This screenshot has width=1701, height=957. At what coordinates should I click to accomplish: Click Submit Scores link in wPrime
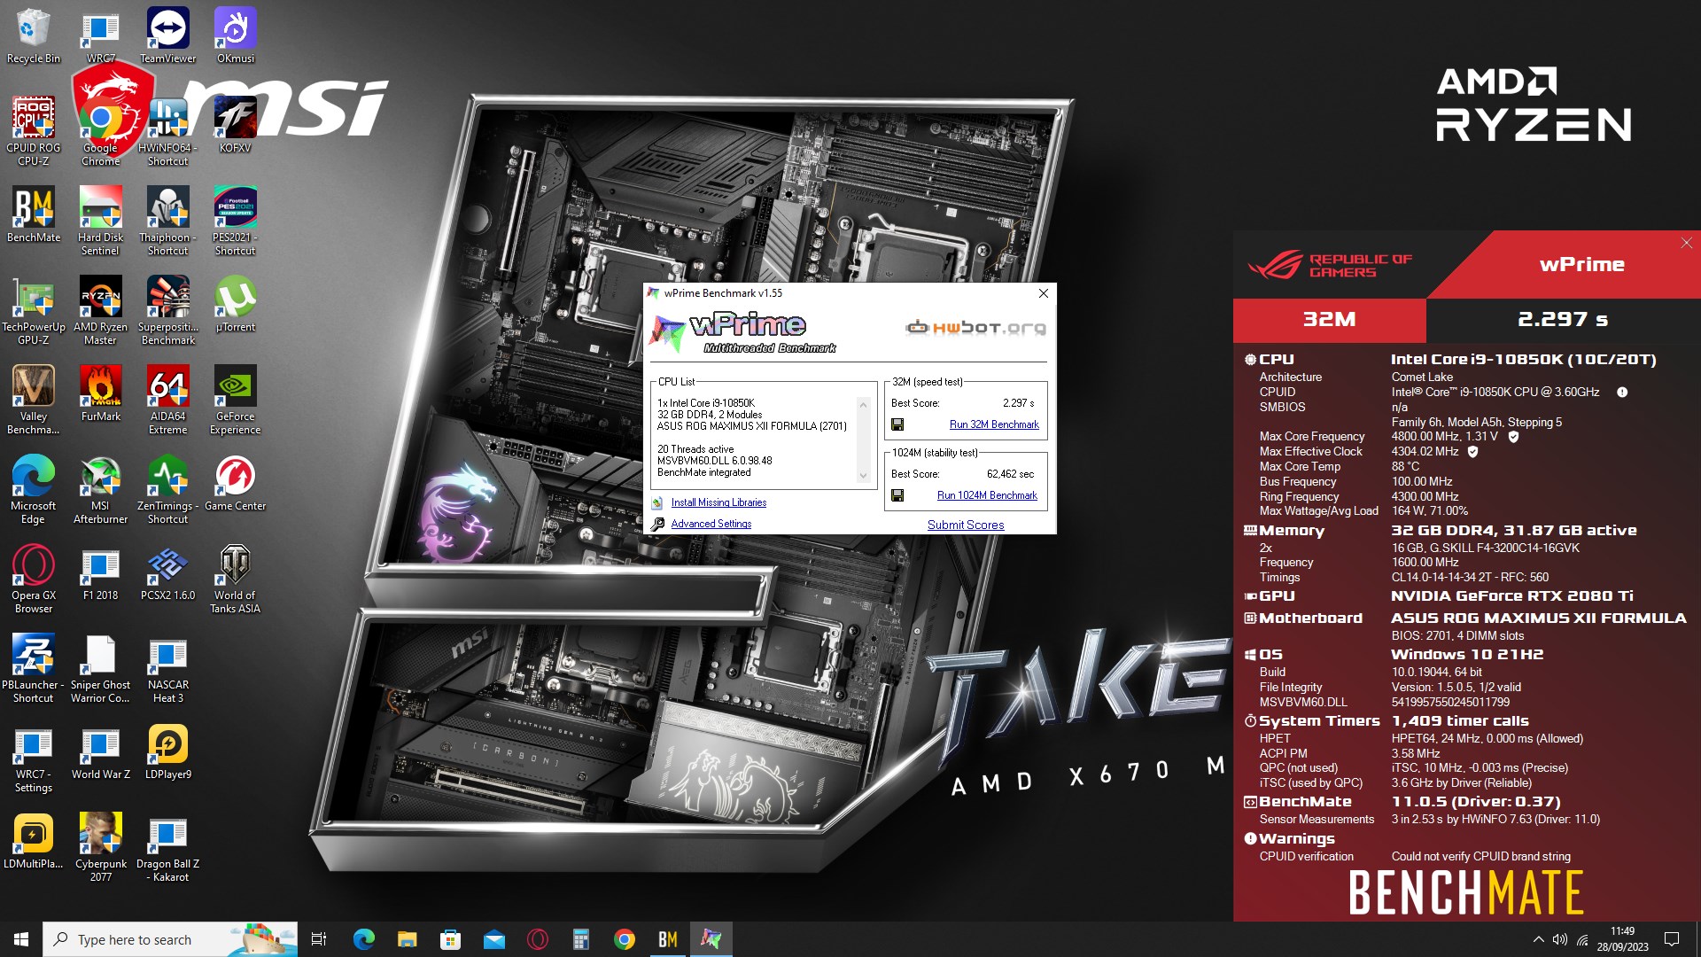pyautogui.click(x=966, y=525)
